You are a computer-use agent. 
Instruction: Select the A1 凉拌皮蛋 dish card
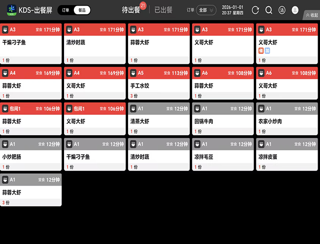click(287, 157)
